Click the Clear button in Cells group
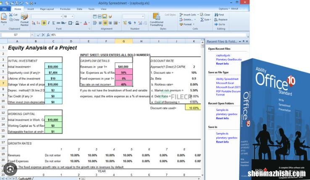 (205, 15)
